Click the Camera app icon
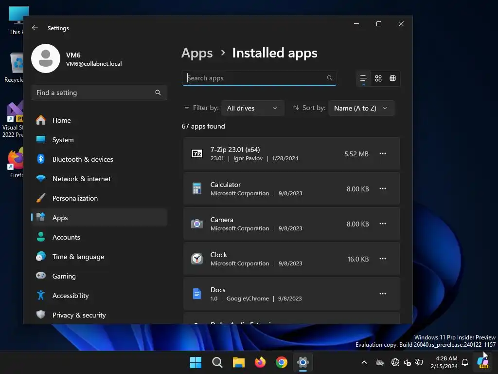Screen dimensions: 498x374 197,224
